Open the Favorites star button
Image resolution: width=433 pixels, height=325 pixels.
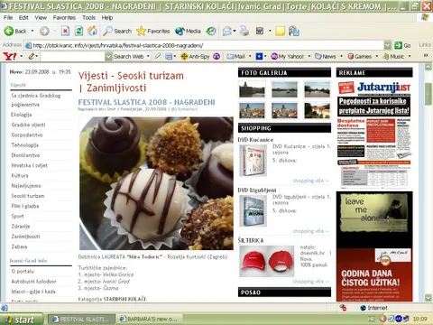[153, 31]
